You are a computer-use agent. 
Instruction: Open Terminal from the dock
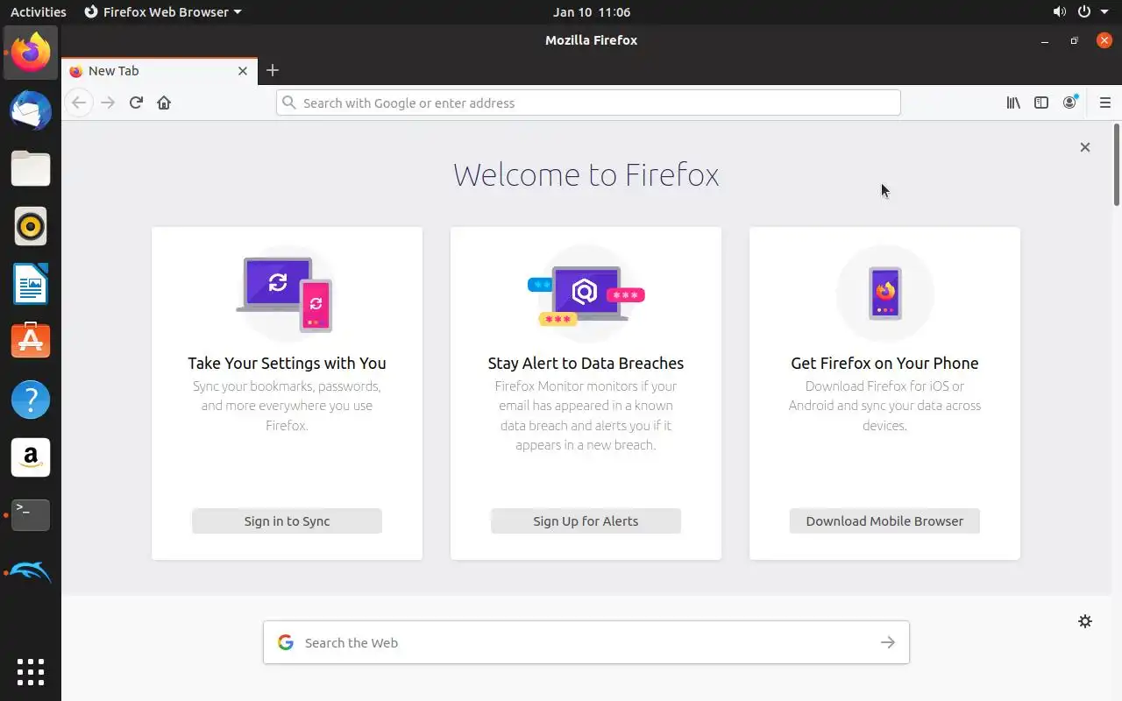31,514
